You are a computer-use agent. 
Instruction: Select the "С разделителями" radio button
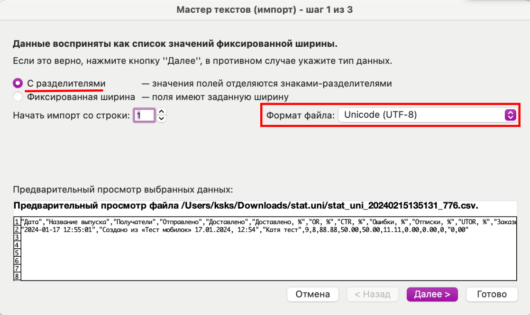[18, 83]
